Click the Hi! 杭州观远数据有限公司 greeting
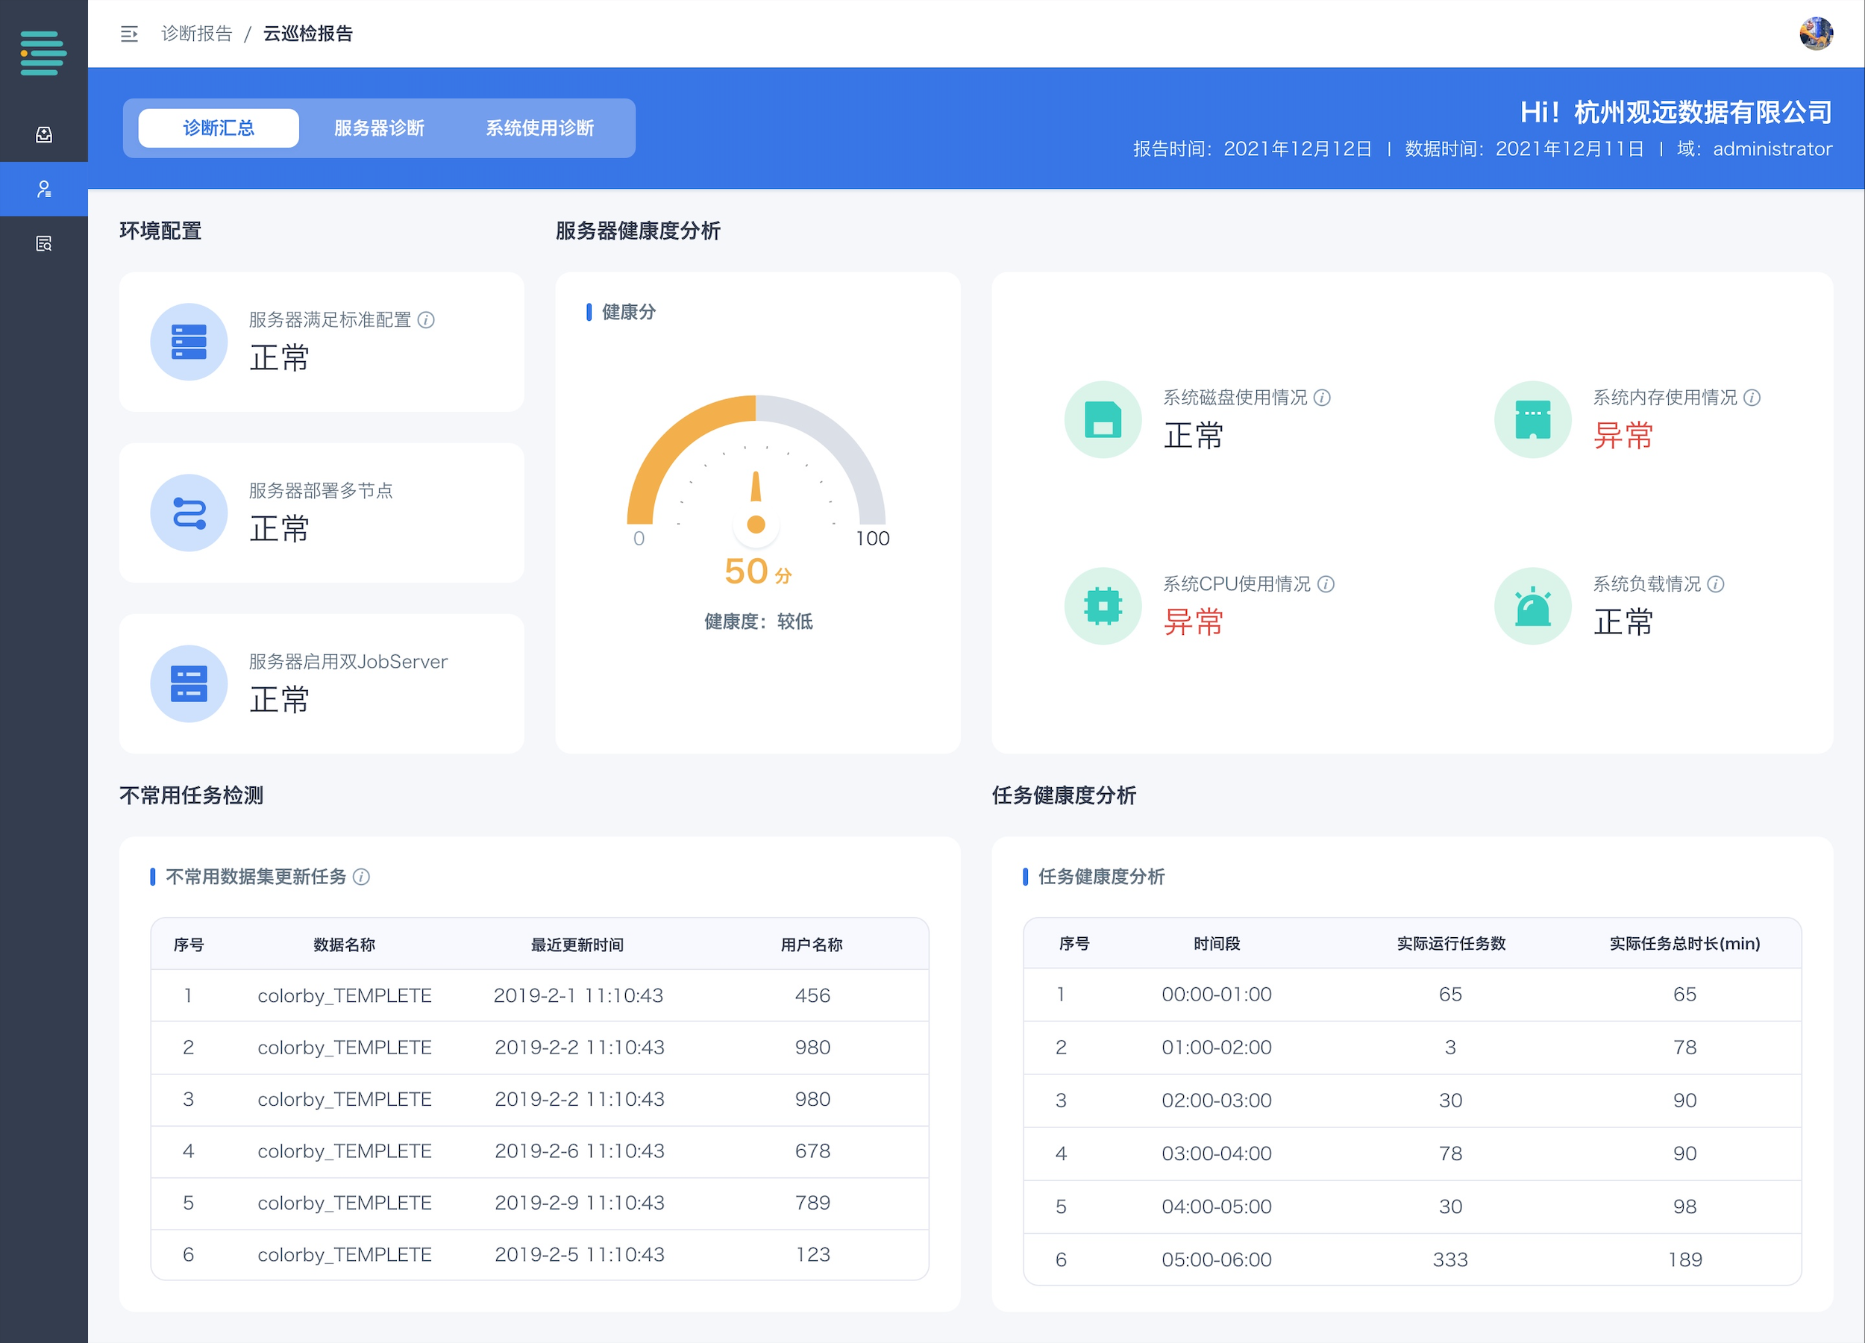 [x=1676, y=112]
